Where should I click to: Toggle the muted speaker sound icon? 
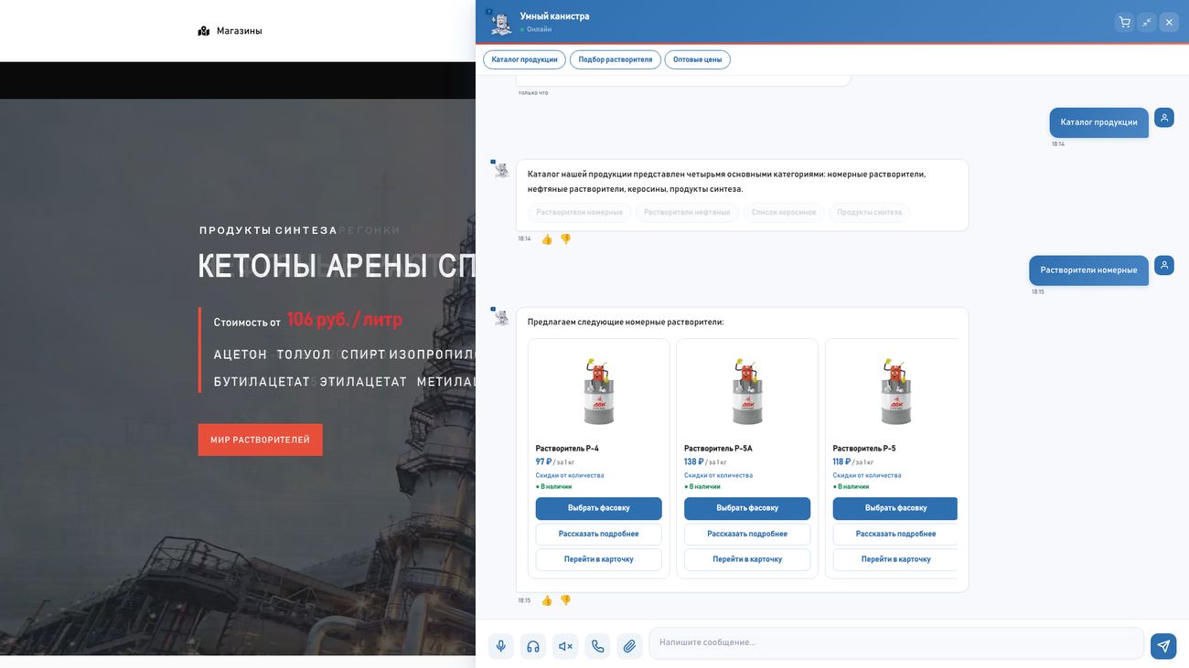(x=565, y=646)
